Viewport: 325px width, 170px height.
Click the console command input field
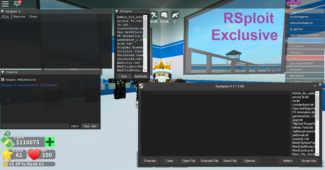pyautogui.click(x=35, y=126)
